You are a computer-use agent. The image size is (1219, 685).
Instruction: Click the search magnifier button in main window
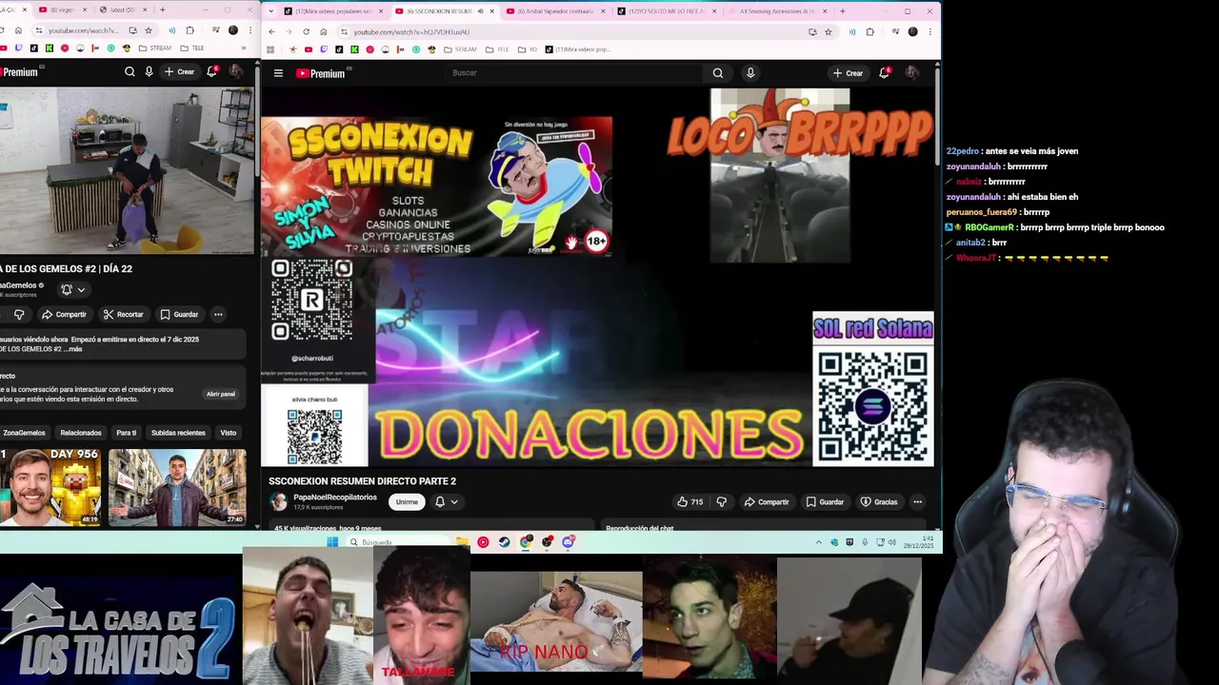(x=718, y=73)
